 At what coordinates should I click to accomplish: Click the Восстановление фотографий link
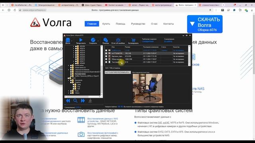click(103, 133)
